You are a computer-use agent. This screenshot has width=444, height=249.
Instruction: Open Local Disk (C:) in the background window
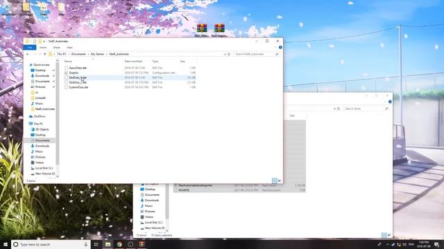click(x=153, y=223)
